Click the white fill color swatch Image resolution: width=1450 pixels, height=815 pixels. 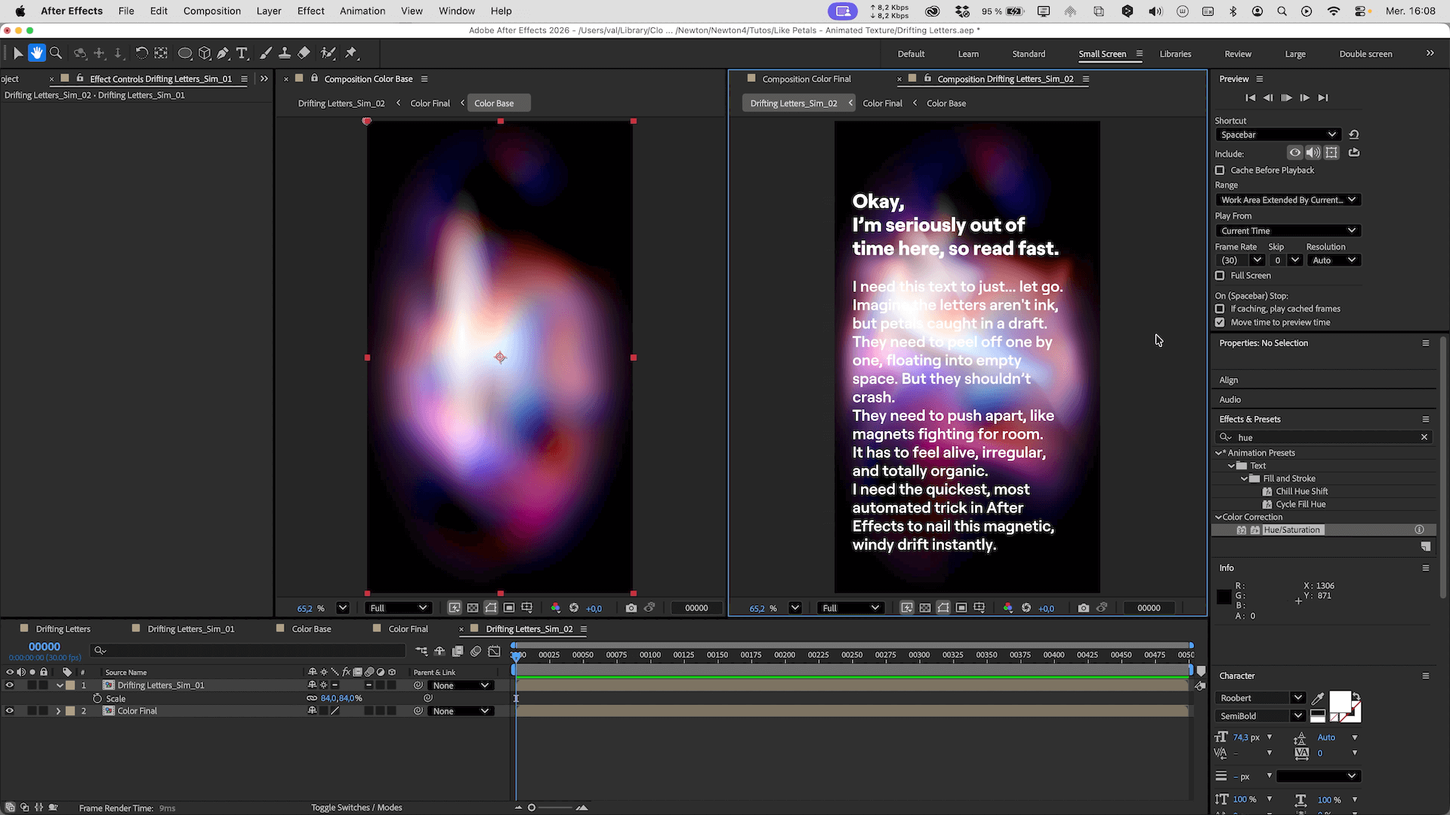pyautogui.click(x=1339, y=702)
